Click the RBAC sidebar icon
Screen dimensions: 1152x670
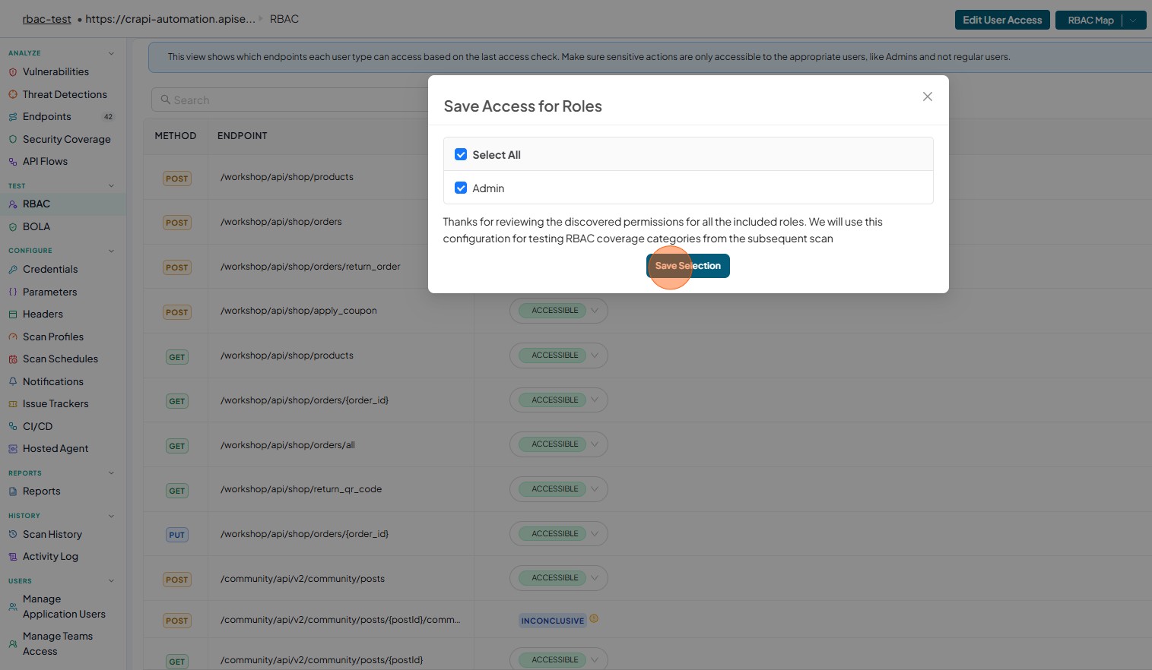point(13,204)
